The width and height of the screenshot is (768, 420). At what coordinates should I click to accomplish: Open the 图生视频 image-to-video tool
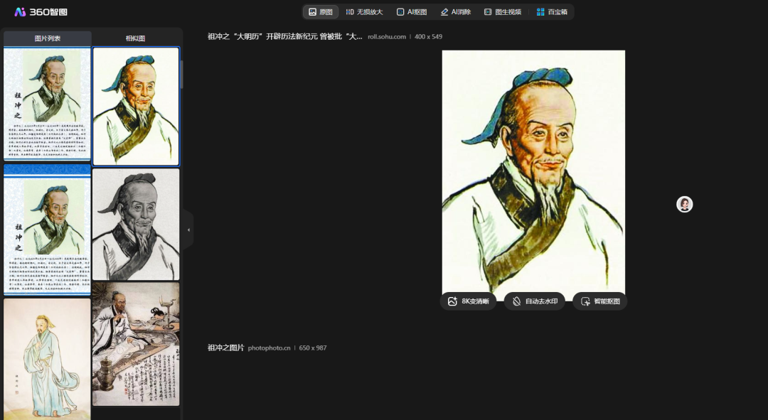point(502,12)
